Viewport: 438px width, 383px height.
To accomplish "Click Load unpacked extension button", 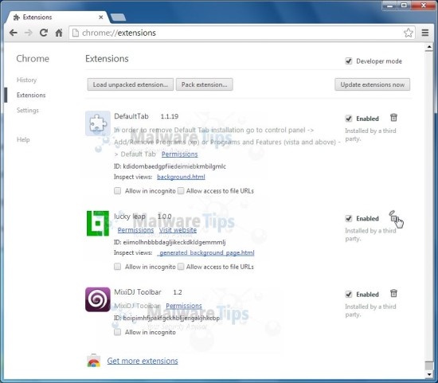I will coord(130,84).
